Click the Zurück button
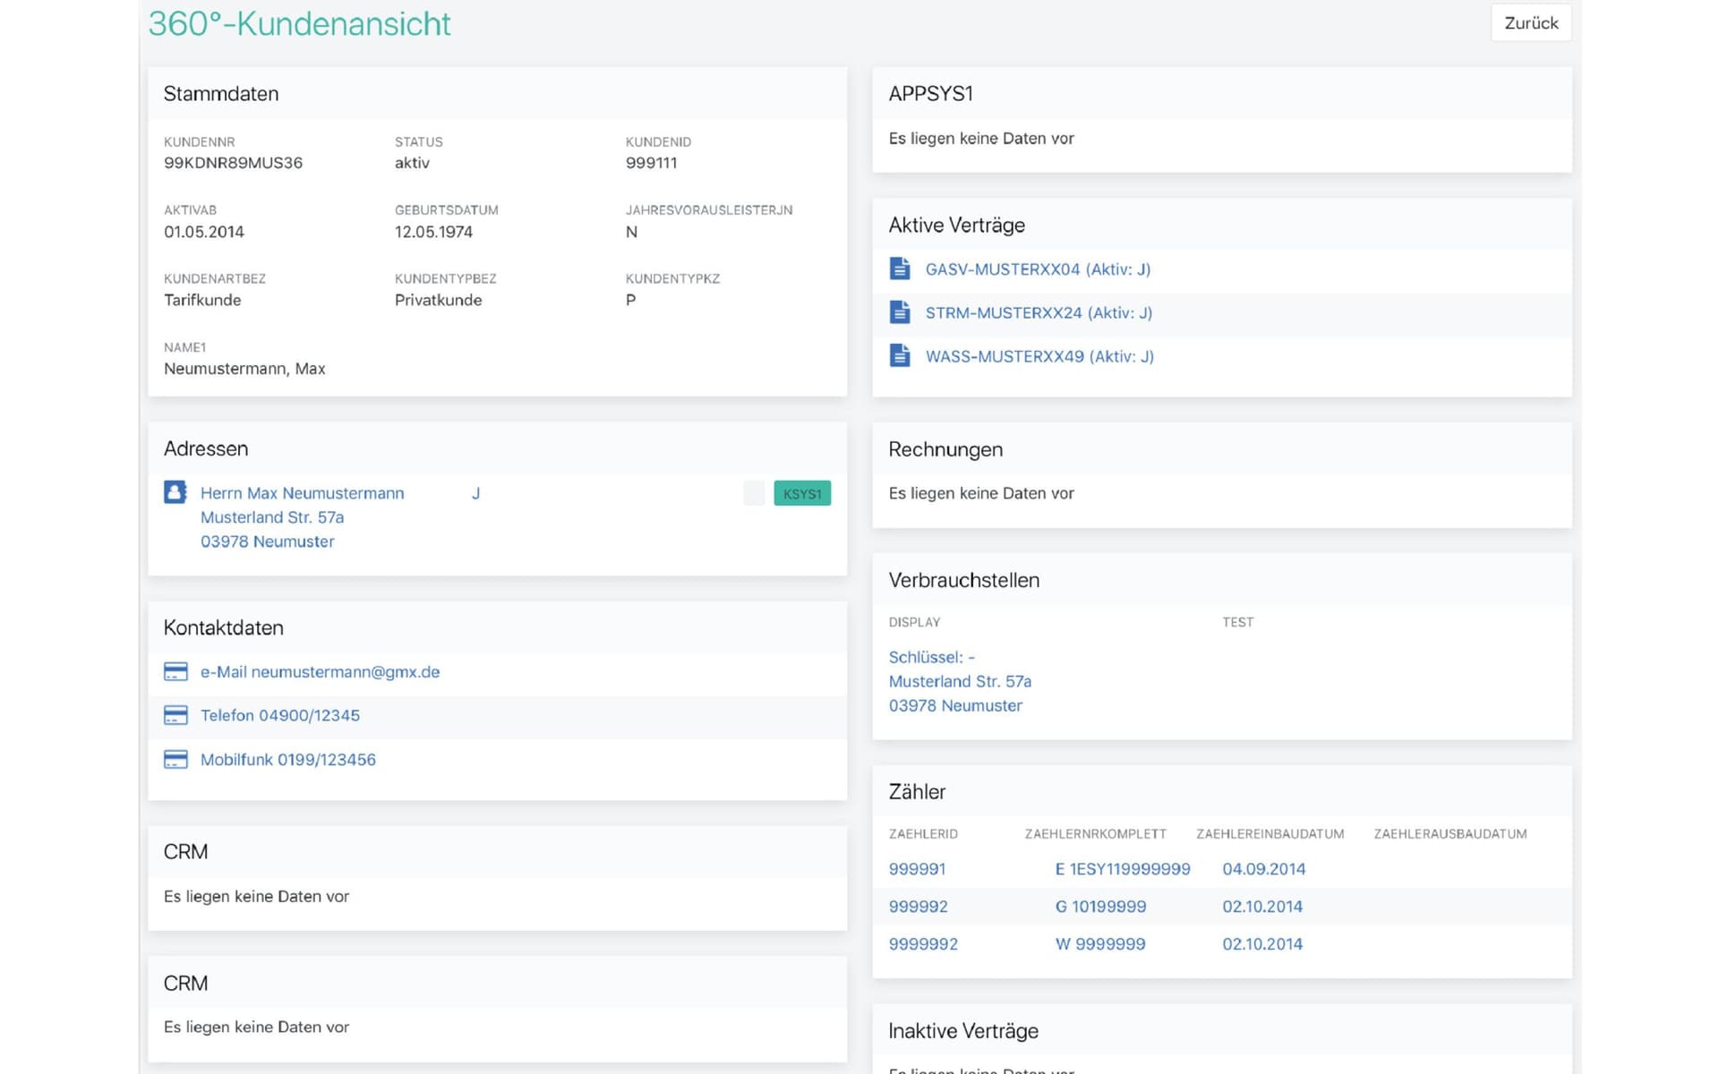 tap(1531, 22)
